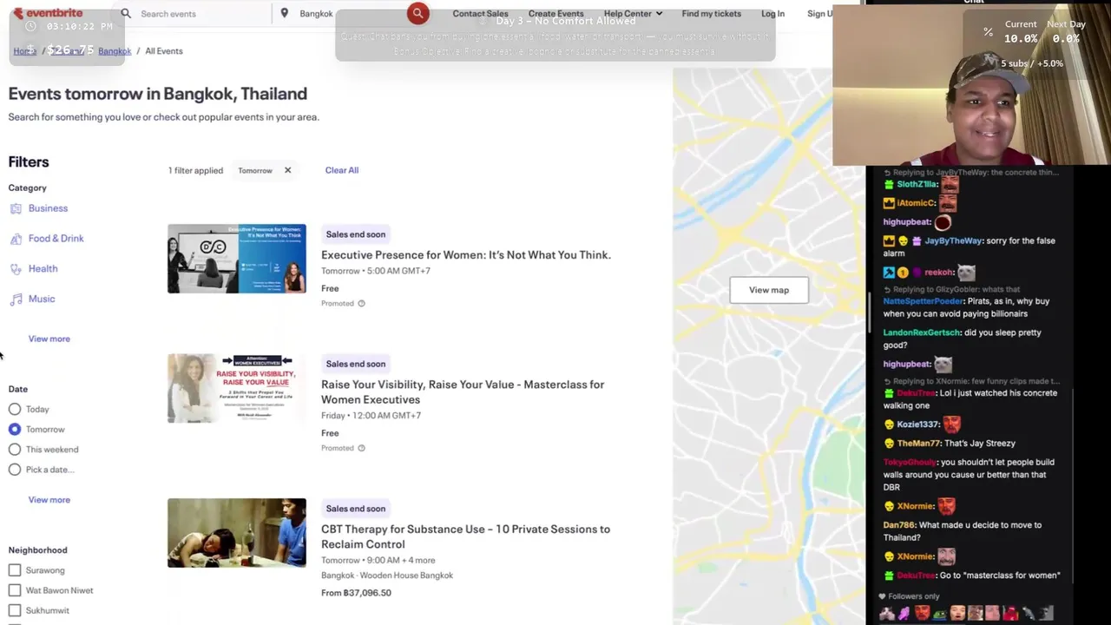The width and height of the screenshot is (1111, 625).
Task: Click TheMan77 username in chat
Action: (919, 444)
